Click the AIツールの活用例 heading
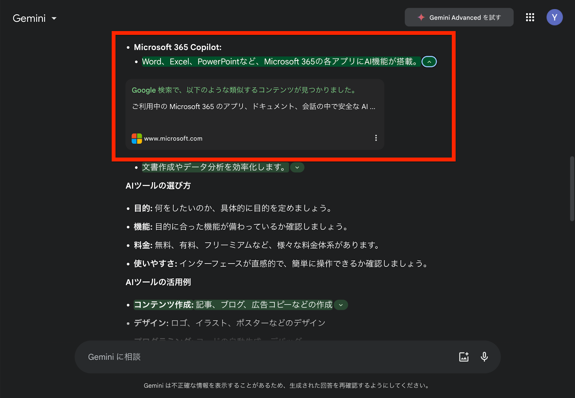The image size is (575, 398). click(x=158, y=282)
